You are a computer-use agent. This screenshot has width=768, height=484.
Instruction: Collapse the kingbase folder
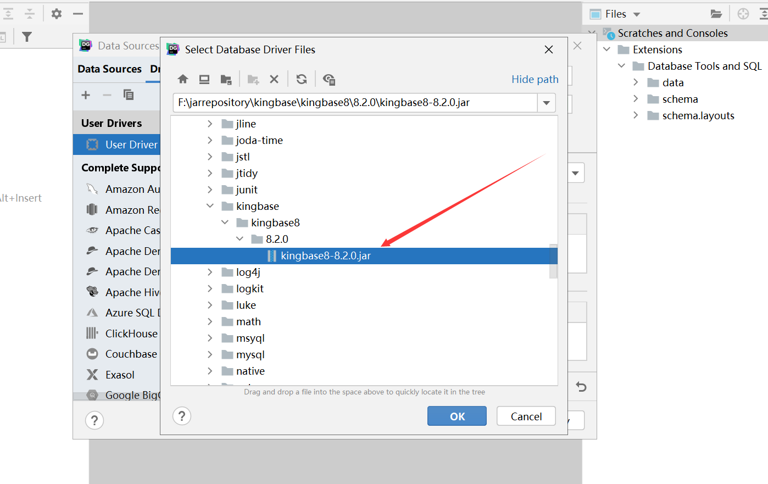210,206
